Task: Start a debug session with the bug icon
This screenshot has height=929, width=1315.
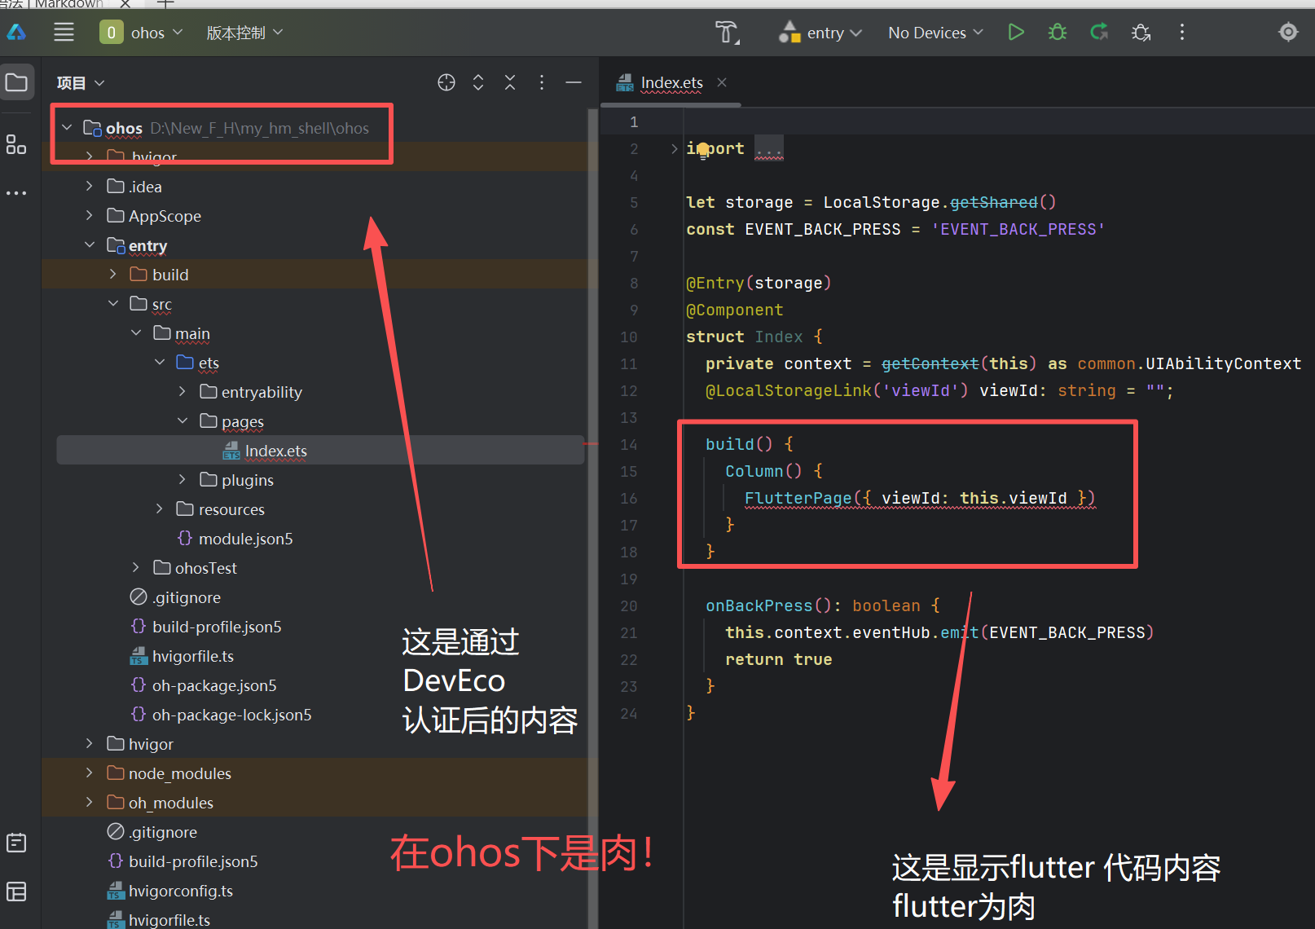Action: (x=1057, y=32)
